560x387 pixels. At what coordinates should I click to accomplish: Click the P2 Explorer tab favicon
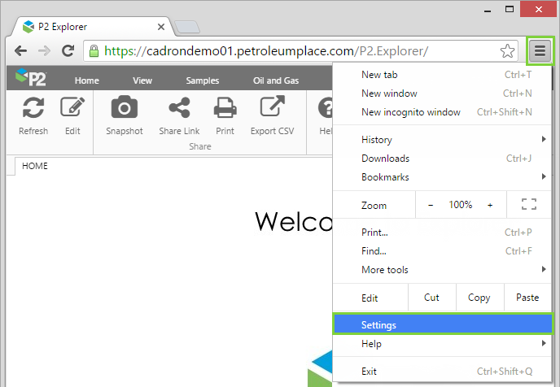click(28, 27)
